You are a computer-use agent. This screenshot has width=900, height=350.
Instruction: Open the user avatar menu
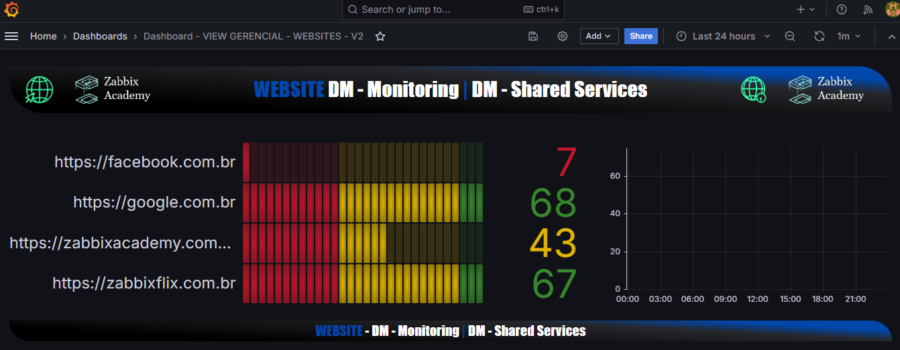(893, 9)
